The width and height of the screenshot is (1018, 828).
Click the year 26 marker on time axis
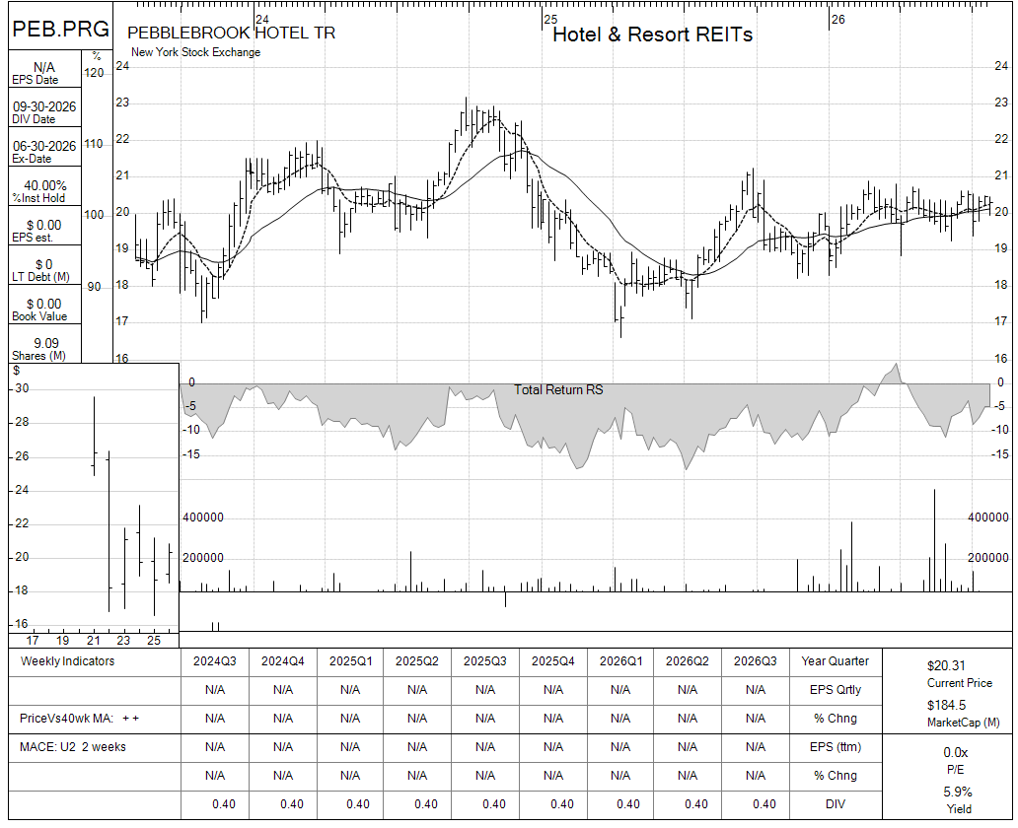[x=838, y=20]
